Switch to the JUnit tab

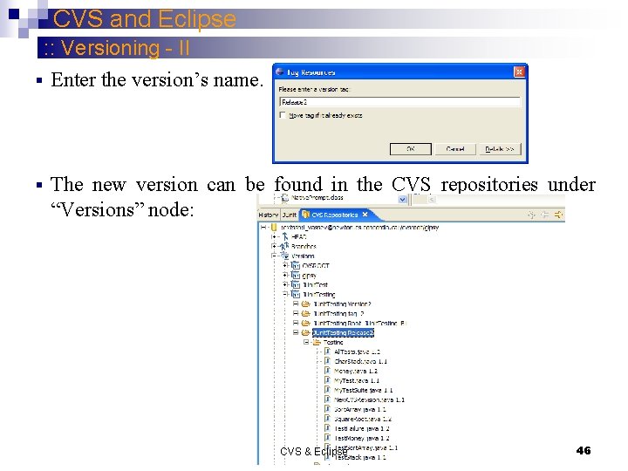click(x=290, y=215)
